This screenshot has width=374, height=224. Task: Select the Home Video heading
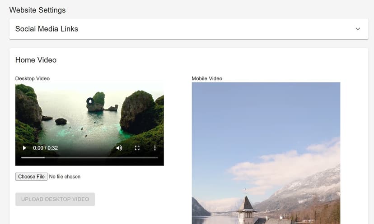click(36, 60)
